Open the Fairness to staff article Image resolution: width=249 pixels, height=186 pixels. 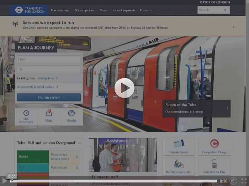[105, 177]
